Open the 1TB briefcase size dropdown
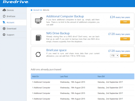Screen dimensions: 135x101 coord(114,56)
